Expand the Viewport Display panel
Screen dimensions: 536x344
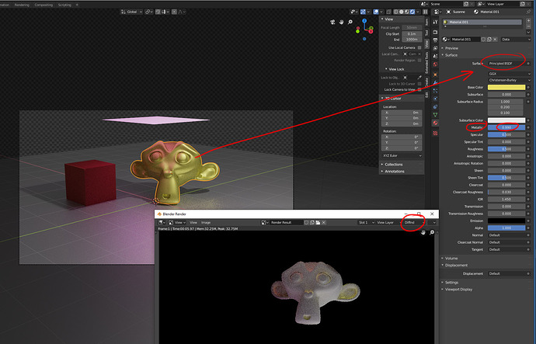pos(458,290)
